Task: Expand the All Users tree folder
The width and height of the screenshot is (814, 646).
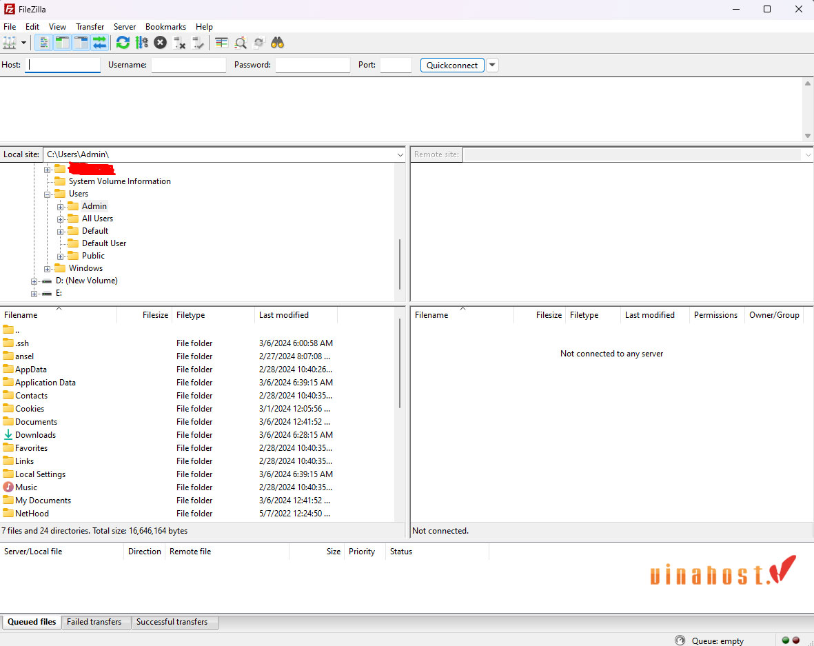Action: [60, 219]
